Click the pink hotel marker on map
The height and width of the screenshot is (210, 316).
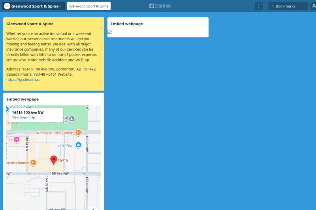pos(17,139)
